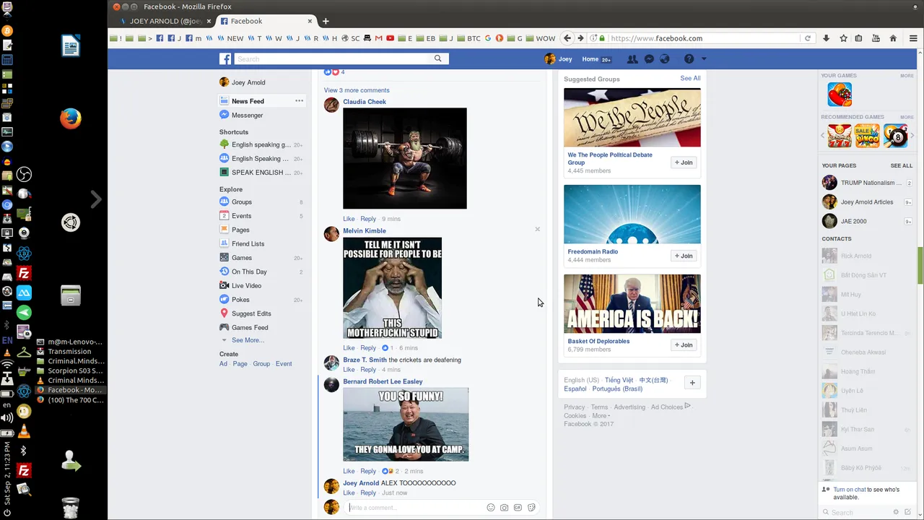Expand See More under Explore
This screenshot has height=520, width=924.
248,340
